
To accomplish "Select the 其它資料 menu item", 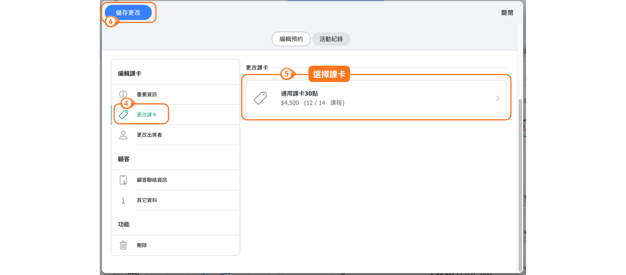I will click(x=147, y=200).
